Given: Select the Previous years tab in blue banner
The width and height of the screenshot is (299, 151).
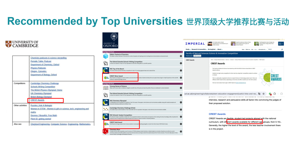Looking at the screenshot, I should click(x=189, y=56).
